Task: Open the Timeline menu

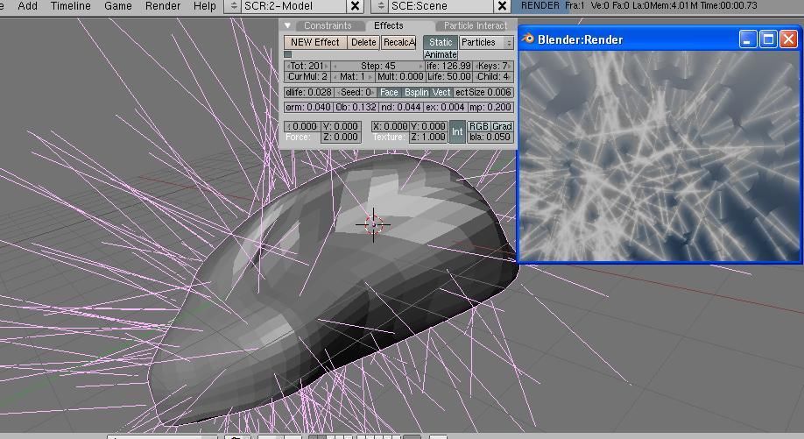Action: coord(70,6)
